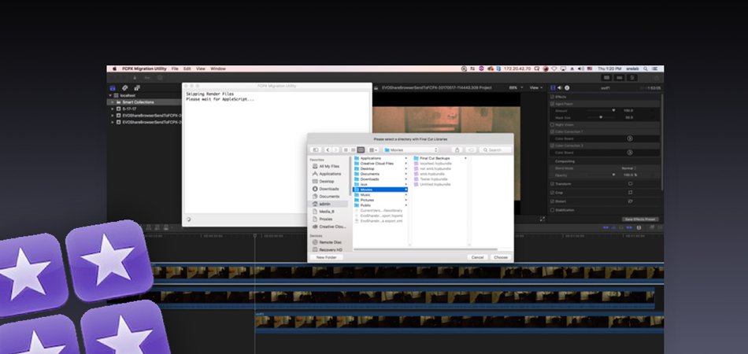Switch file dialog to list view
This screenshot has width=748, height=354.
point(353,150)
